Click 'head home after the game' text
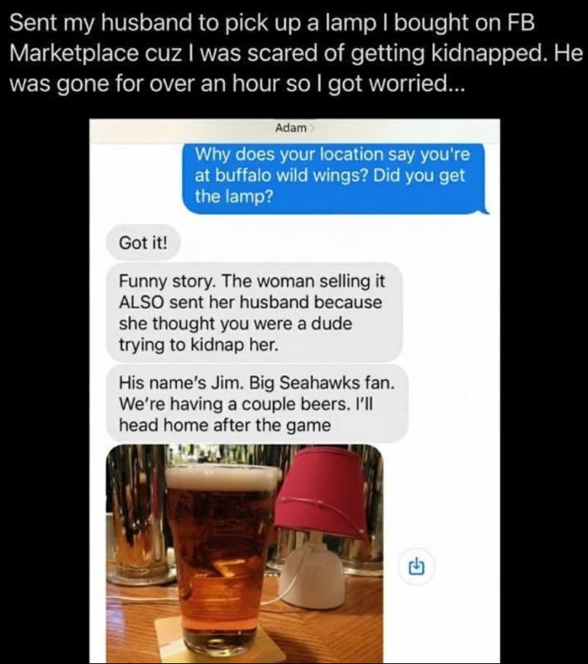The image size is (588, 664). 225,425
